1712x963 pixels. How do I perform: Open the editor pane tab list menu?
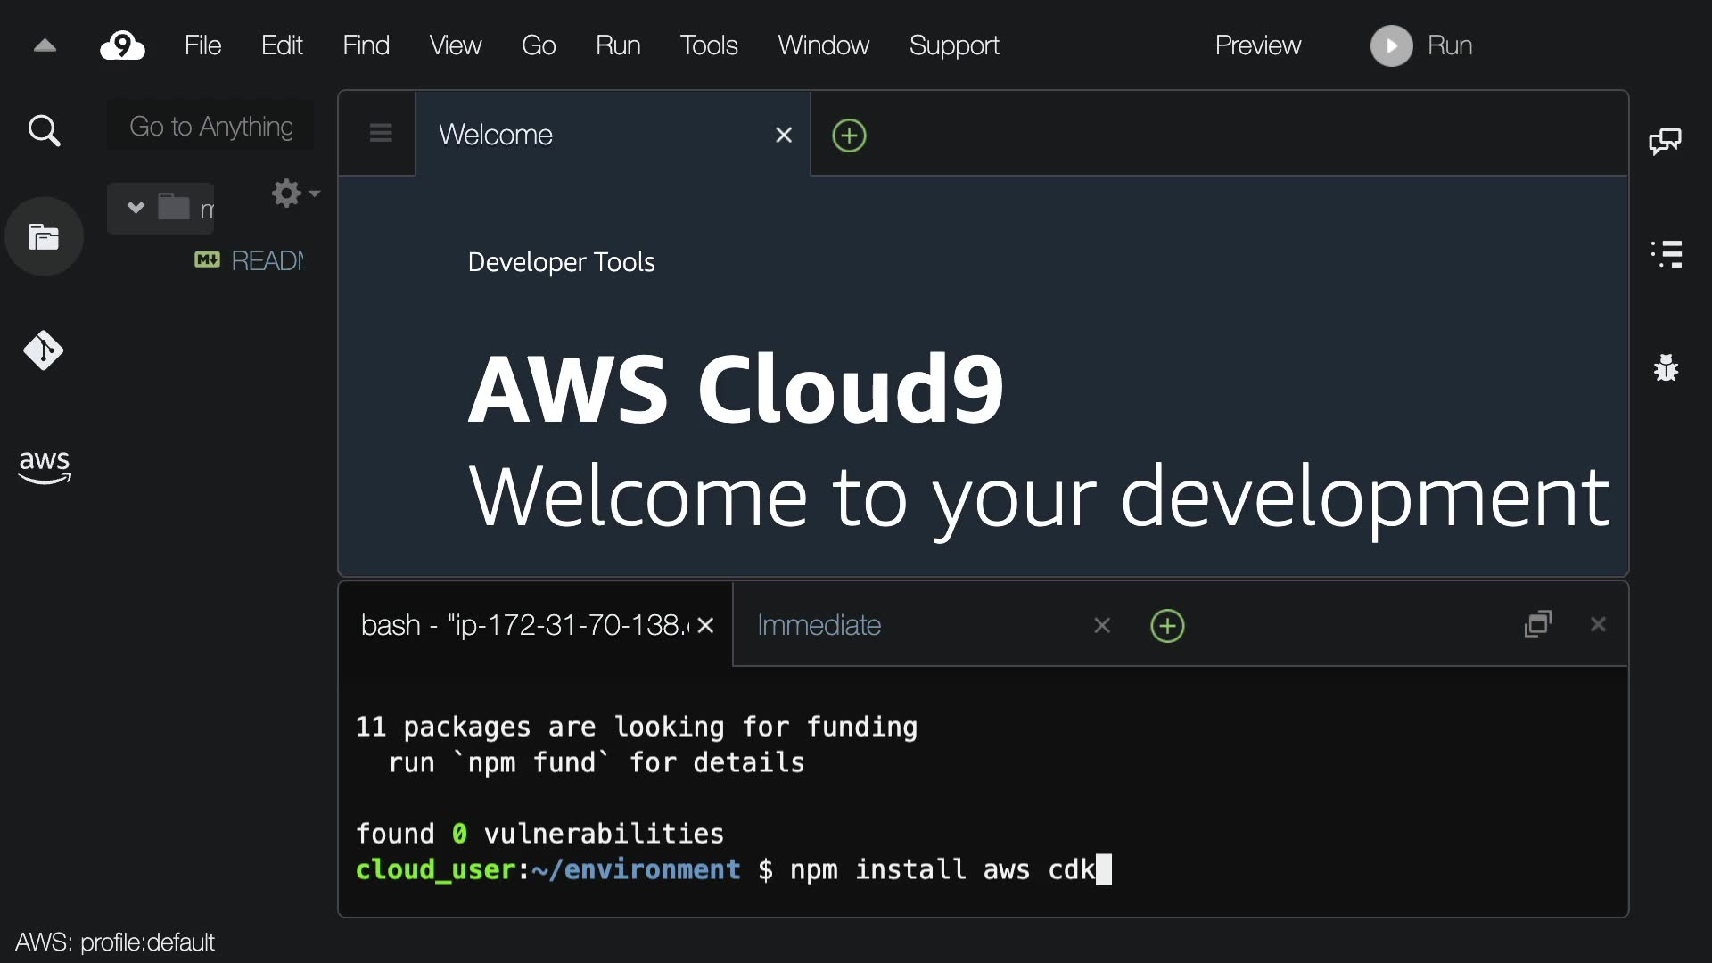point(381,134)
